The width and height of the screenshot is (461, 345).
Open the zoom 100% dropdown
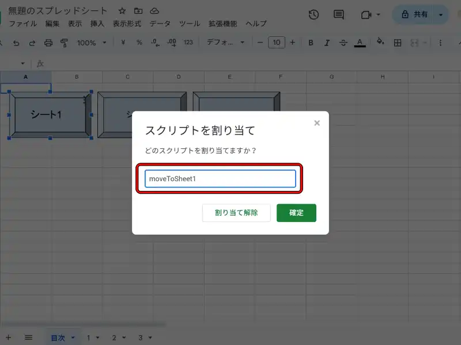tap(92, 43)
